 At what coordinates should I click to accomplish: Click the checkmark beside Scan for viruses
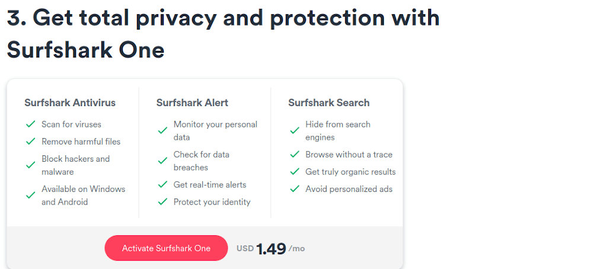[x=31, y=124]
